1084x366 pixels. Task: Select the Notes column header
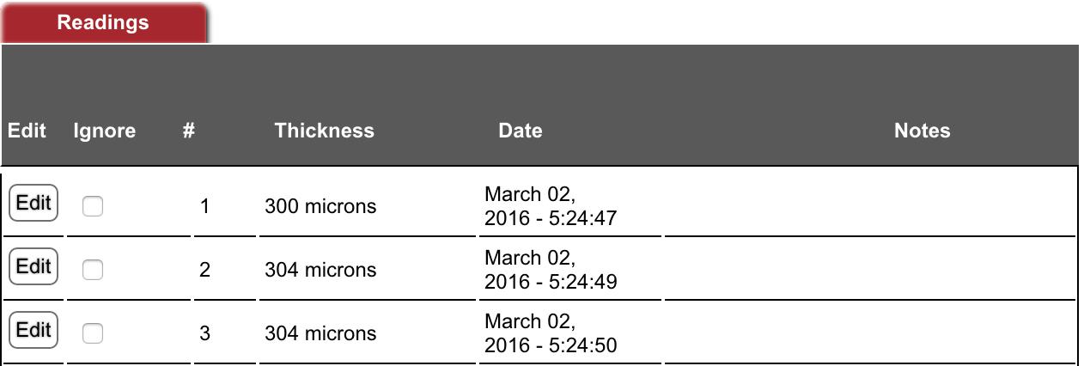922,131
